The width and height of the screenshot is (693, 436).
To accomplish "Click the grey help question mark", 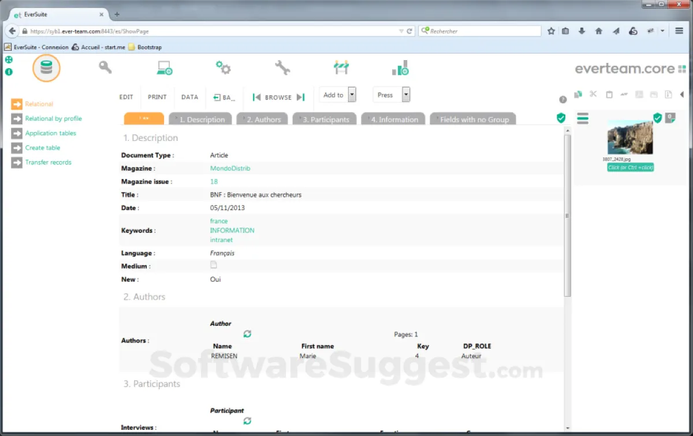I will pos(563,100).
